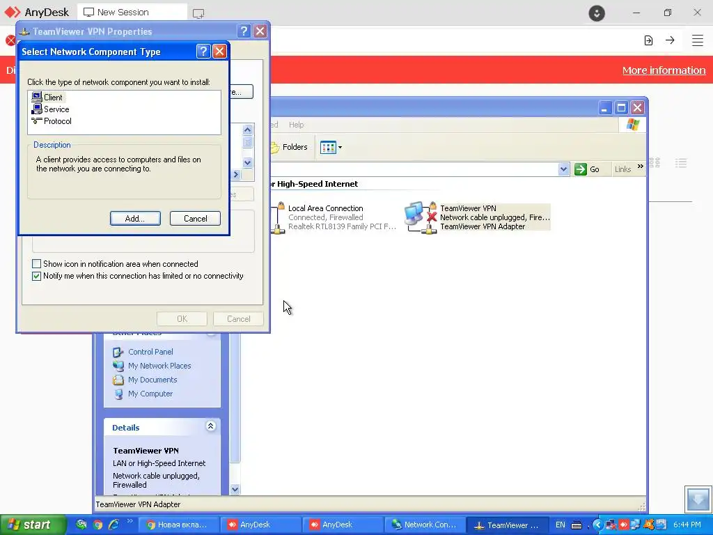This screenshot has height=535, width=713.
Task: Click the on-screen keyboard tray icon
Action: [577, 525]
